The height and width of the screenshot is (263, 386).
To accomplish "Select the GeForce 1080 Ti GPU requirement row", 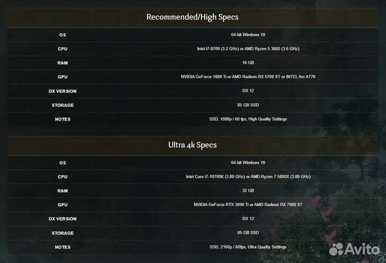I will pyautogui.click(x=248, y=77).
